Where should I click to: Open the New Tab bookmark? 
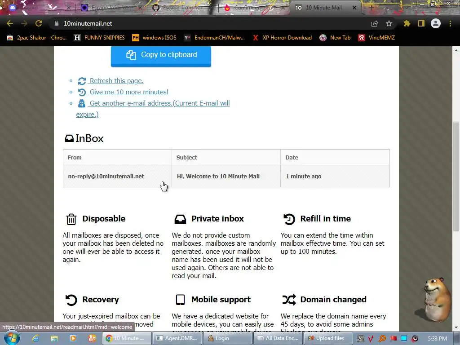click(x=335, y=38)
